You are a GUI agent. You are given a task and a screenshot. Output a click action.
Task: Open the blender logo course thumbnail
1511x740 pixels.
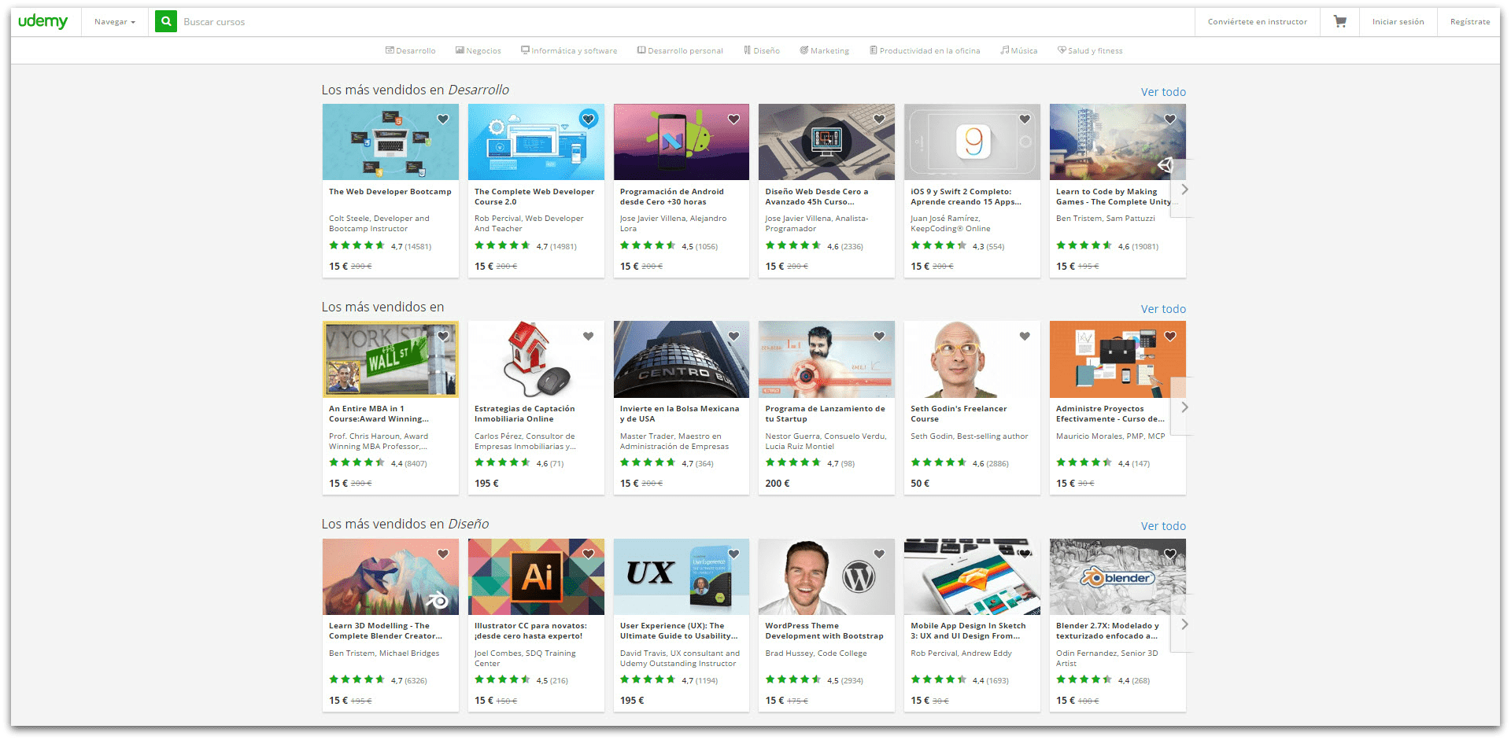1118,576
